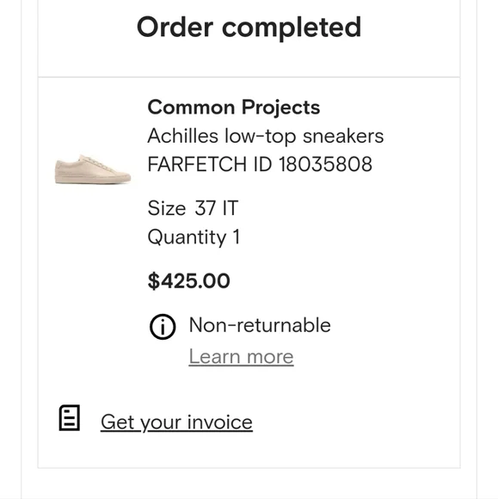
Task: Click the beige sneaker product thumbnail
Action: [93, 169]
